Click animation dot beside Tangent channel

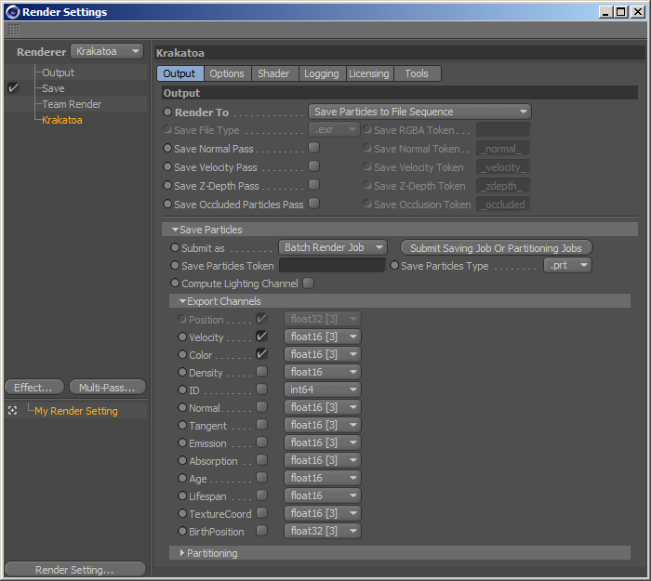(182, 425)
